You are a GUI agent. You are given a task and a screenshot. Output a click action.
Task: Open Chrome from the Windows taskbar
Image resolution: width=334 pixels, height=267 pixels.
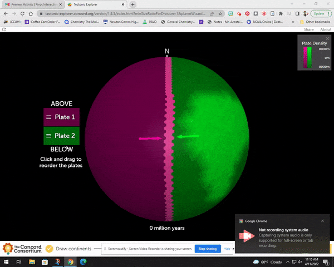pos(71,261)
